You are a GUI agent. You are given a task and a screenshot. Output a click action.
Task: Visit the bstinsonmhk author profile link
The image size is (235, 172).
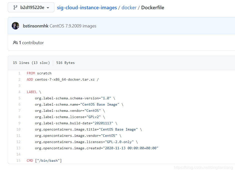36,26
